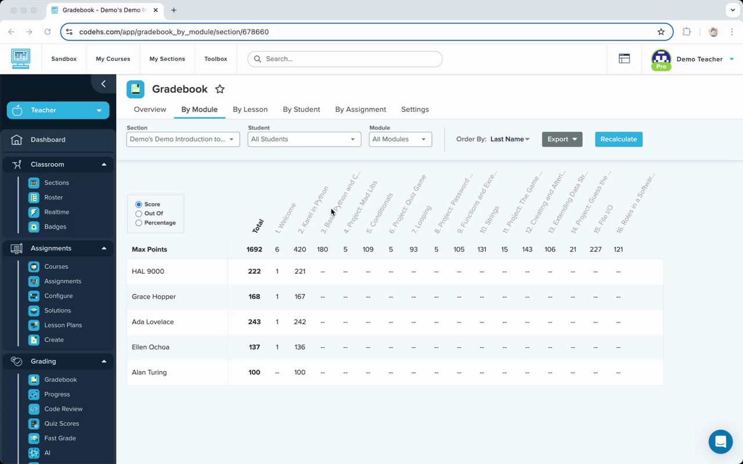Open a new browser tab
Screen dimensions: 743x464
click(174, 10)
